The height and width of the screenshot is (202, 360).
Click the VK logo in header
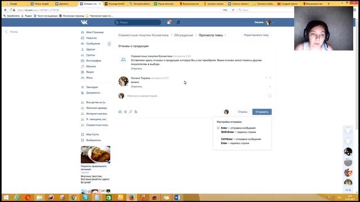84,22
